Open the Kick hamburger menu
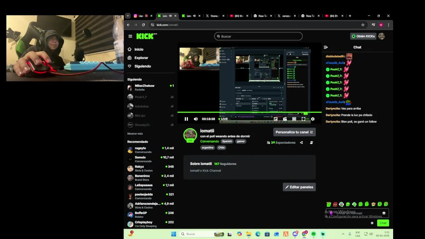Viewport: 425px width, 239px height. (130, 36)
